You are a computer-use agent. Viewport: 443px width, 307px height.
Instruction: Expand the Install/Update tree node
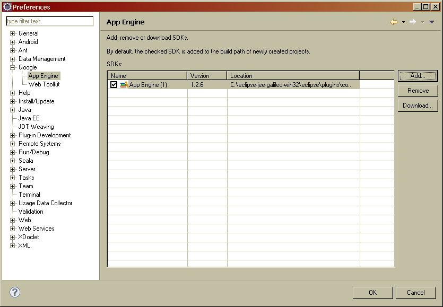[12, 101]
